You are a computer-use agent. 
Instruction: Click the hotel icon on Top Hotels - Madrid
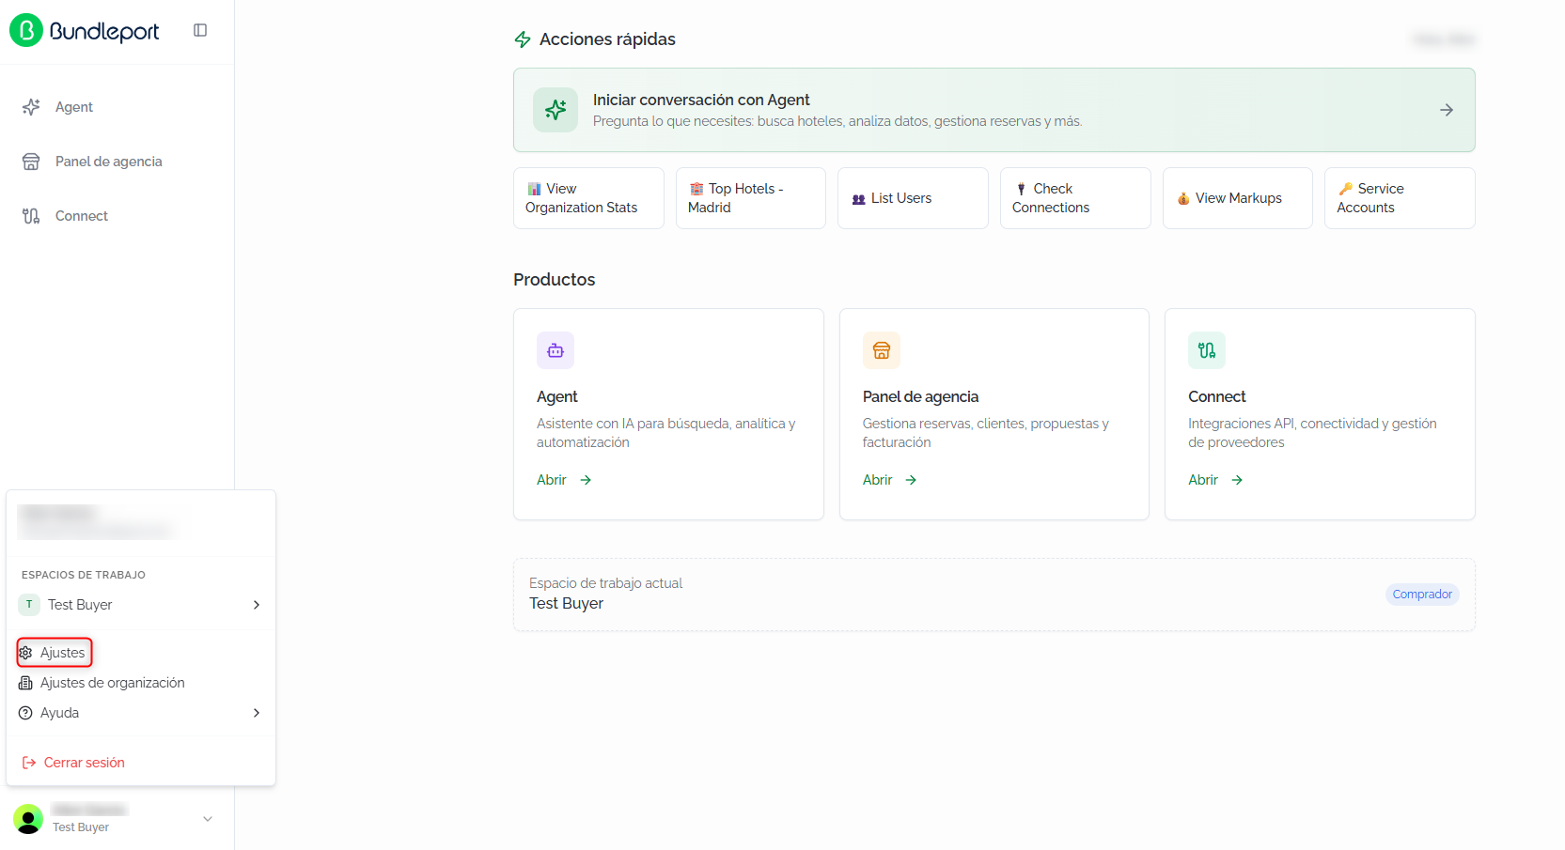[696, 189]
